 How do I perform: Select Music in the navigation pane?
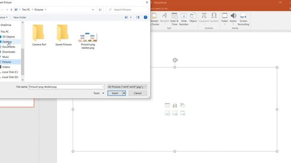pos(5,57)
